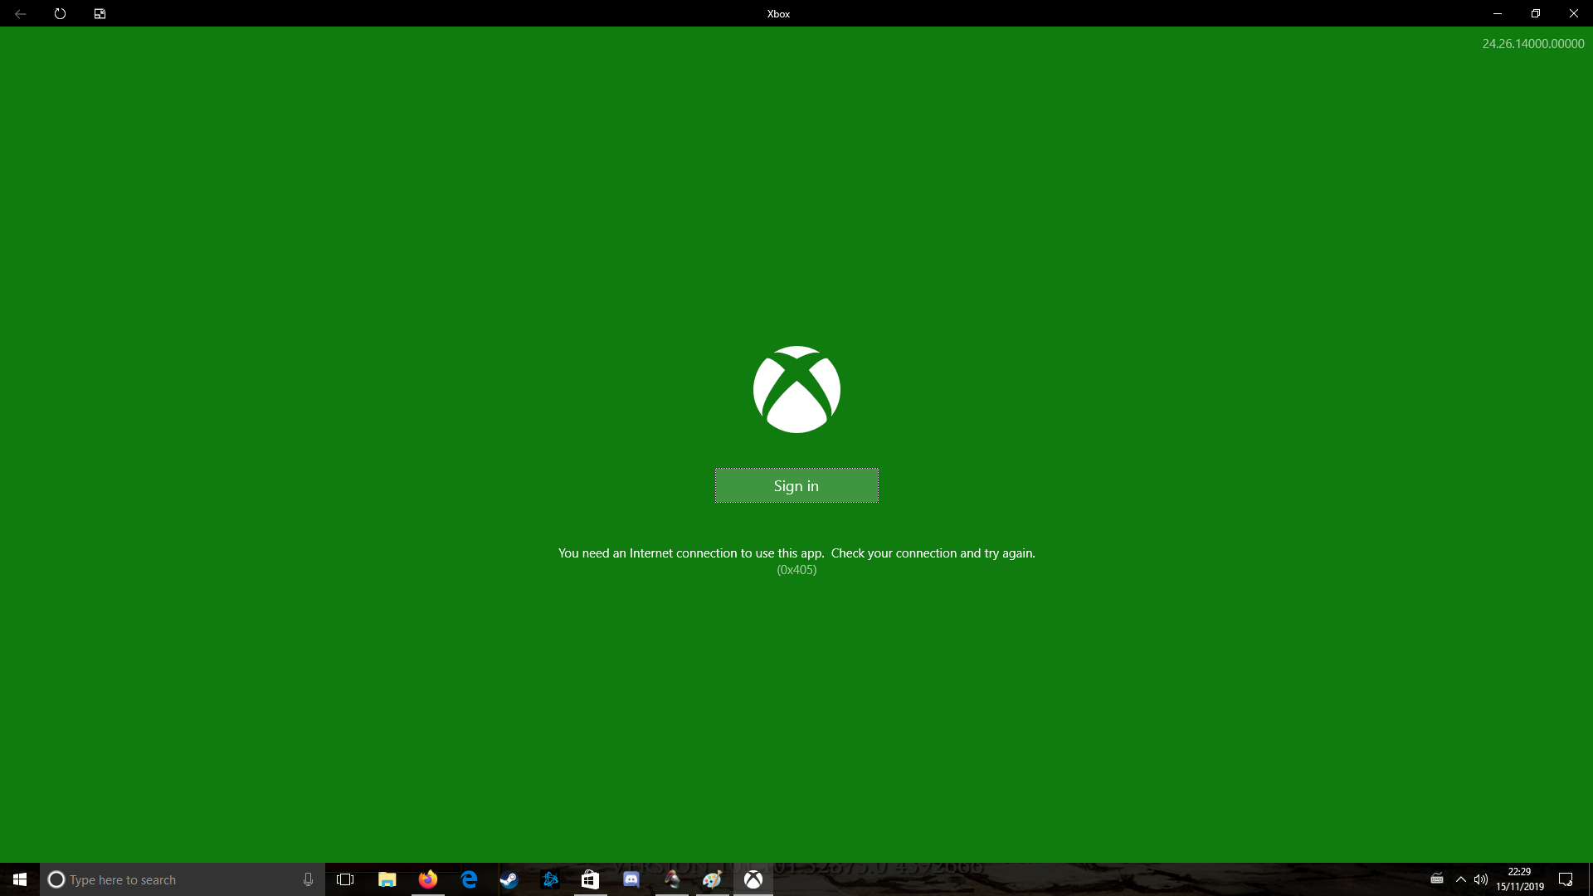
Task: Click the Type here to search box
Action: pos(183,879)
